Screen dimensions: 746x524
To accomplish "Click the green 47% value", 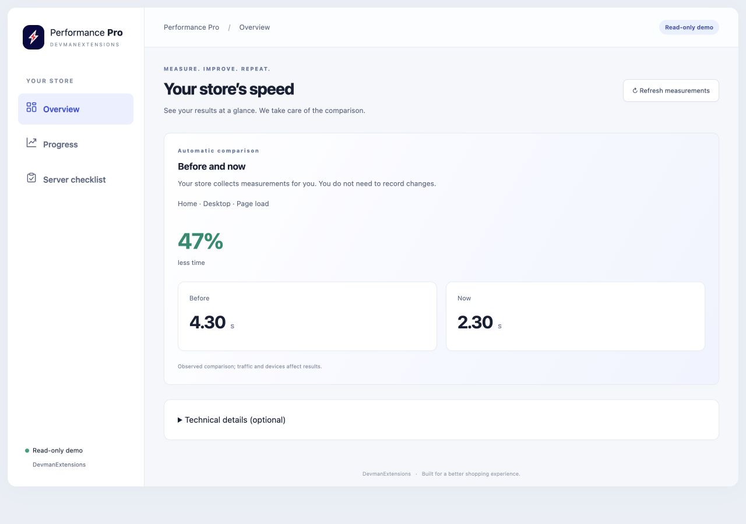I will click(200, 241).
